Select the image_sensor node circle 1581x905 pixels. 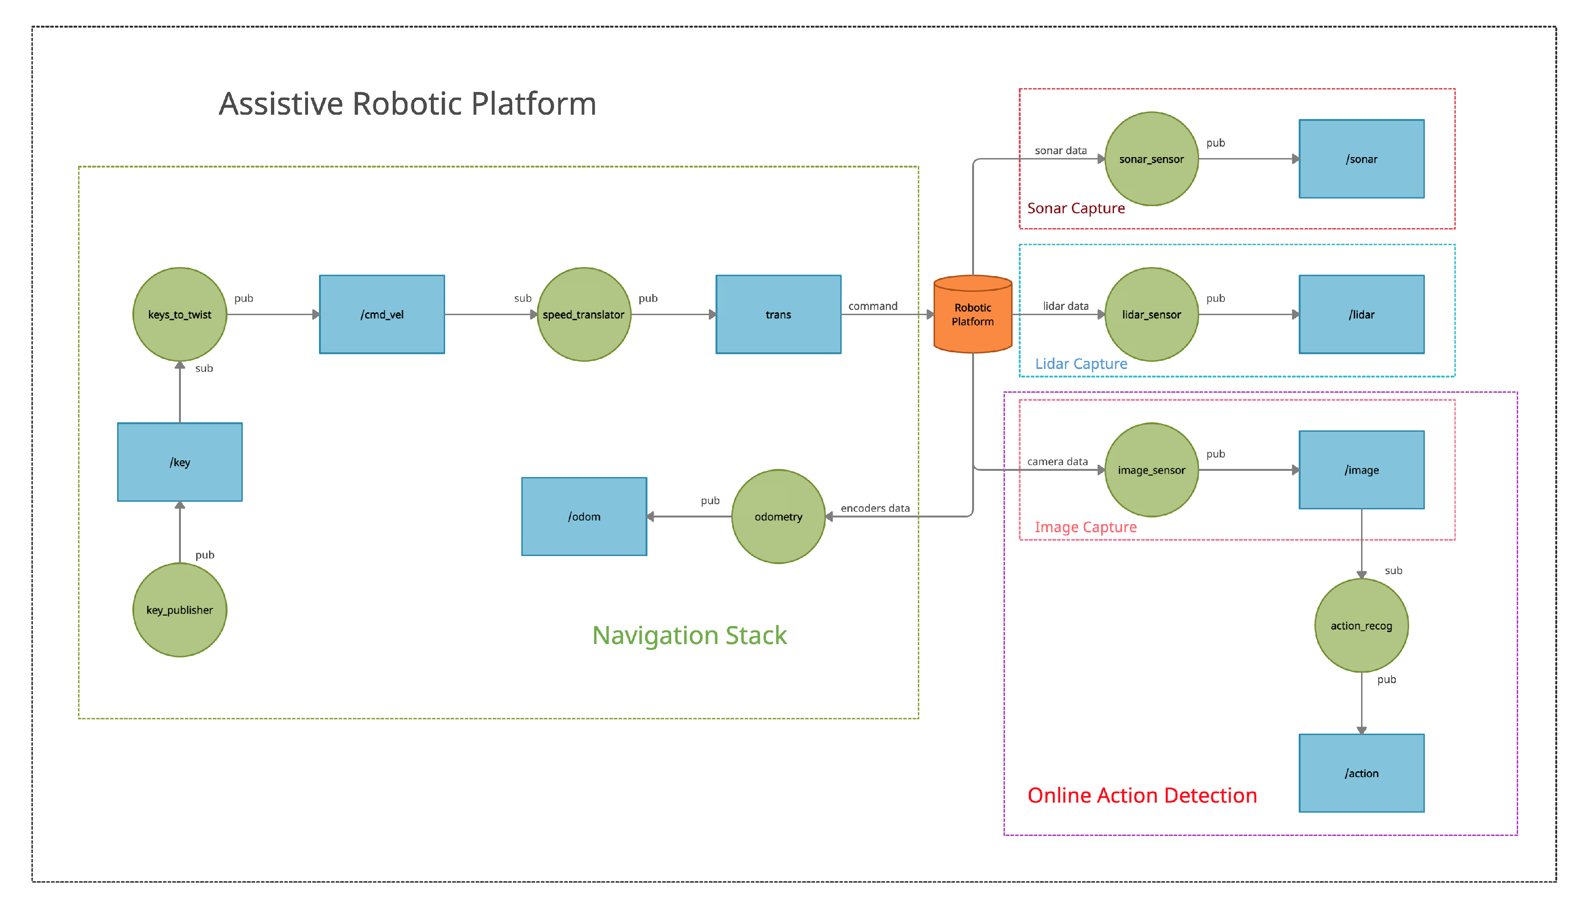point(1151,470)
